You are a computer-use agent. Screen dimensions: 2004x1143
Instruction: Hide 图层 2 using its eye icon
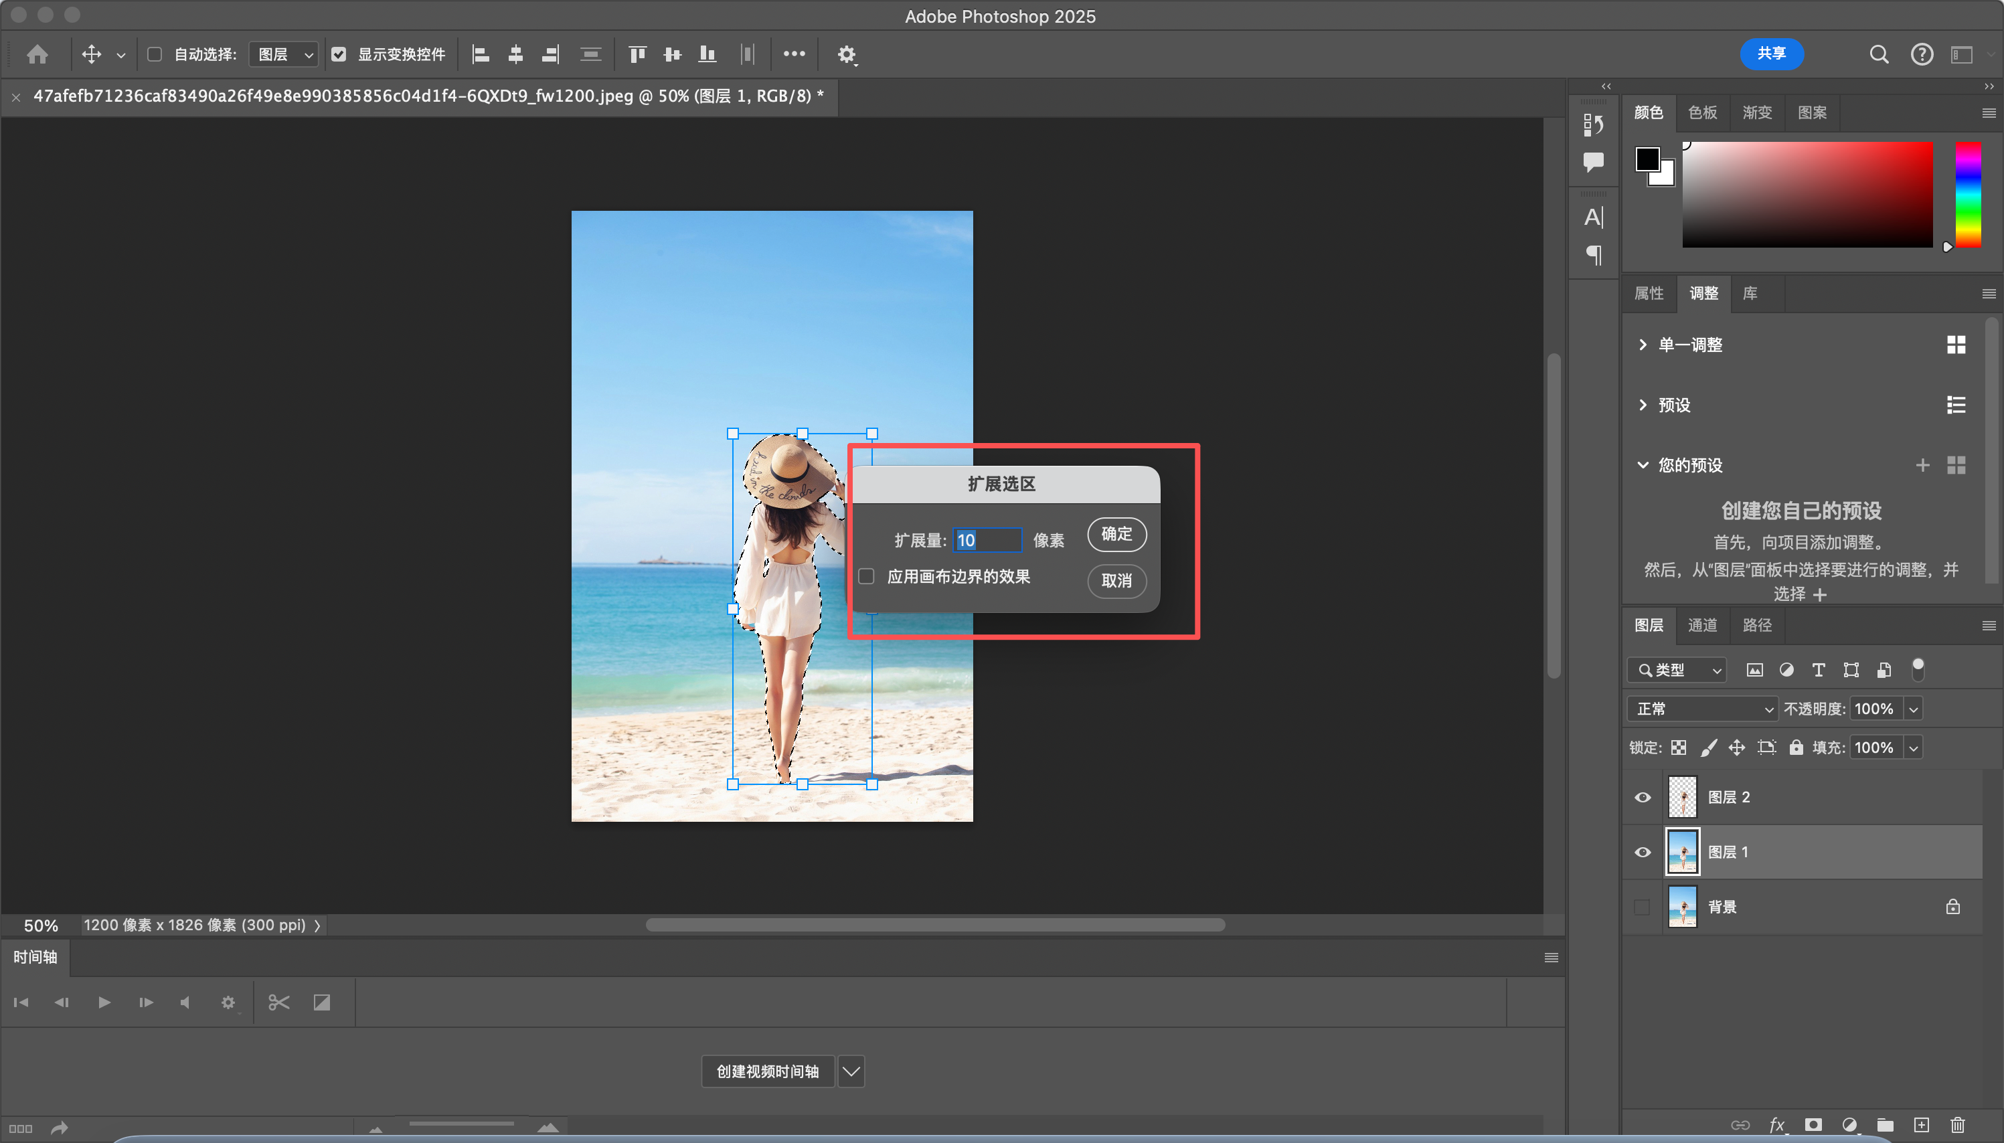click(x=1642, y=797)
